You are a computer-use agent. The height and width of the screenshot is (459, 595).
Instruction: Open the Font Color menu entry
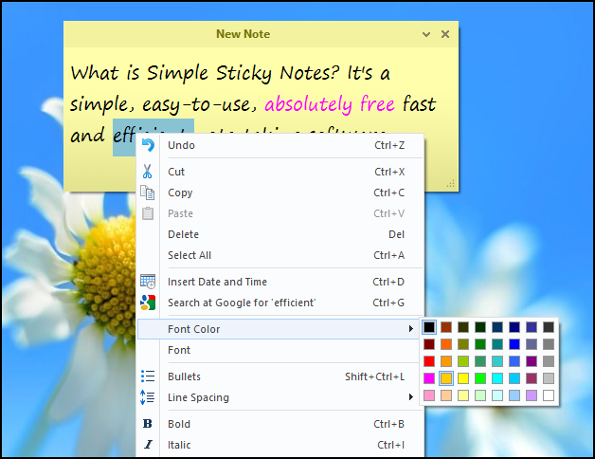pyautogui.click(x=279, y=329)
